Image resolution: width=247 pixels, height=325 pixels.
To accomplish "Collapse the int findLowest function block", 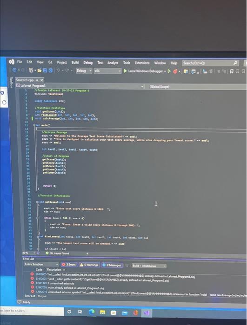I will pos(38,236).
